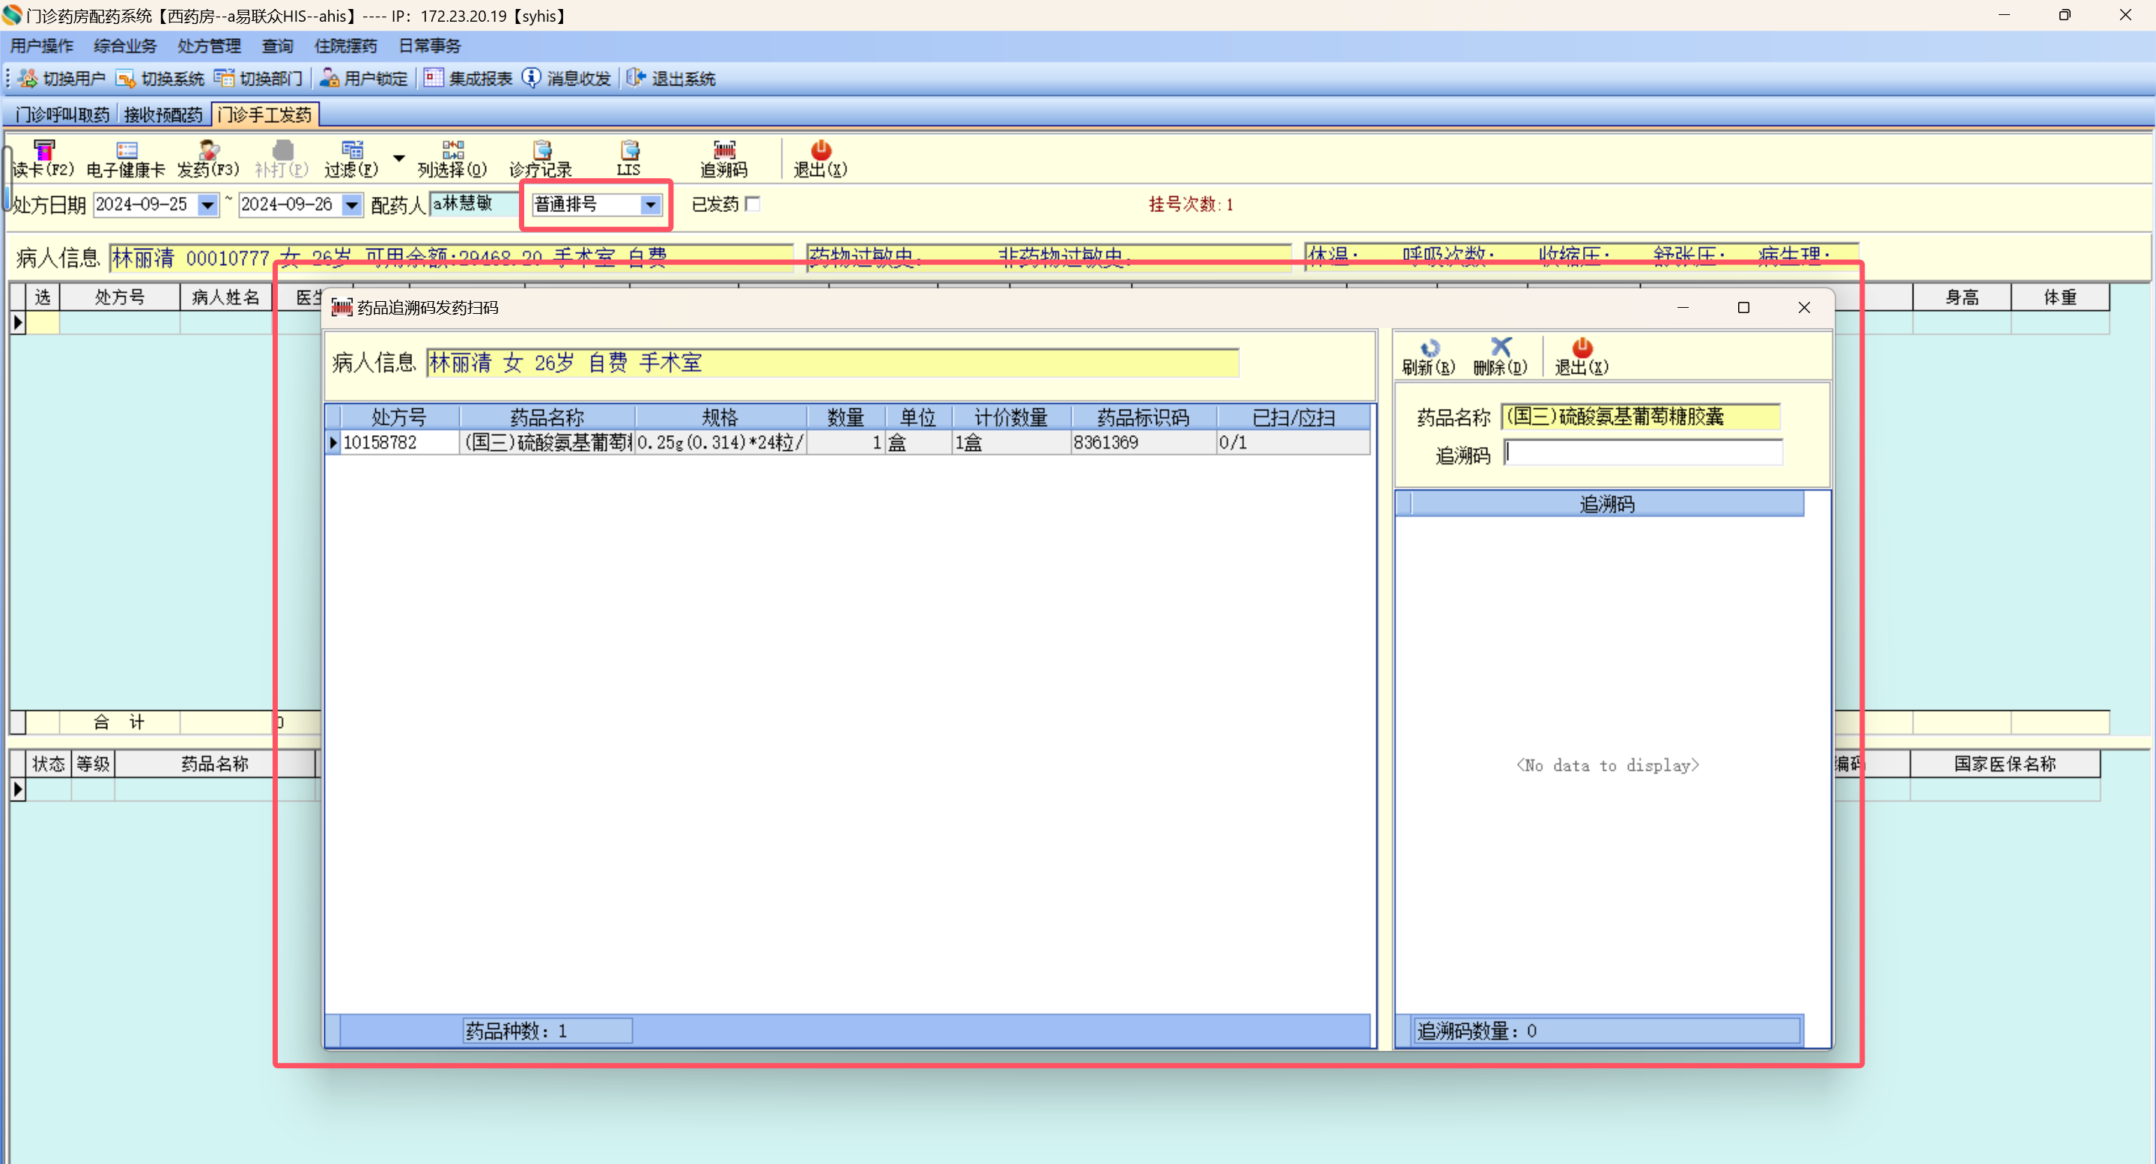2156x1164 pixels.
Task: Expand the 普通排号 queue dropdown
Action: tap(650, 205)
